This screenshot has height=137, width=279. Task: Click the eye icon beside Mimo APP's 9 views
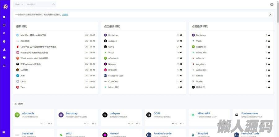[x=181, y=87]
